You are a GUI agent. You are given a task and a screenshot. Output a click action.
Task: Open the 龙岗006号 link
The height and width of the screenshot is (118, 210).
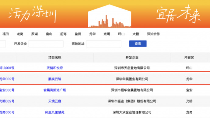tap(7, 113)
